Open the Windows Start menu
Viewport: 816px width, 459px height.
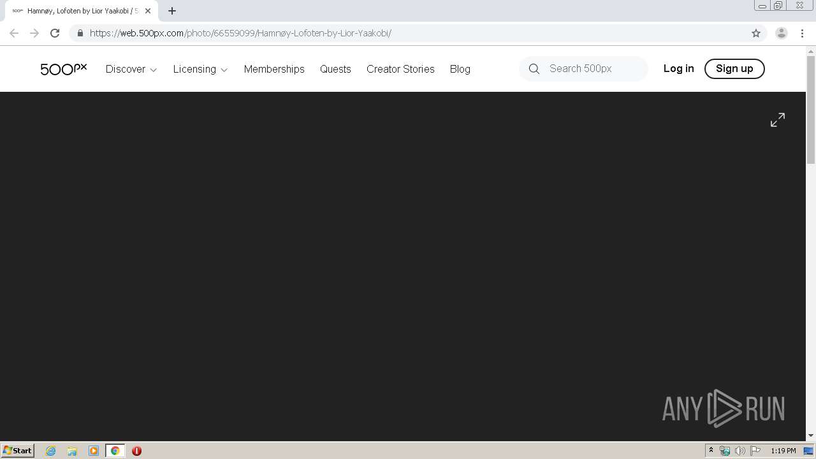[18, 450]
